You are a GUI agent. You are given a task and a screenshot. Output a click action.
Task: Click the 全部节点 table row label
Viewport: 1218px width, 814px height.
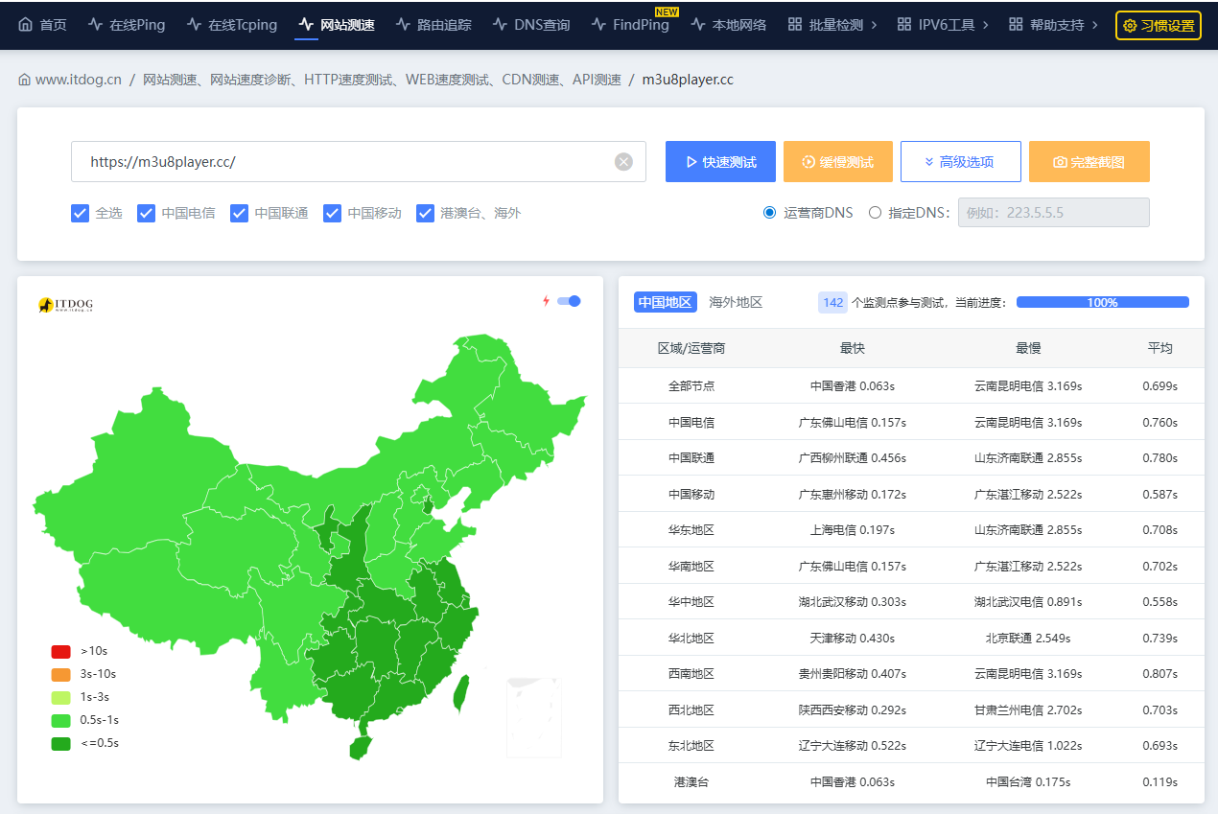click(691, 385)
